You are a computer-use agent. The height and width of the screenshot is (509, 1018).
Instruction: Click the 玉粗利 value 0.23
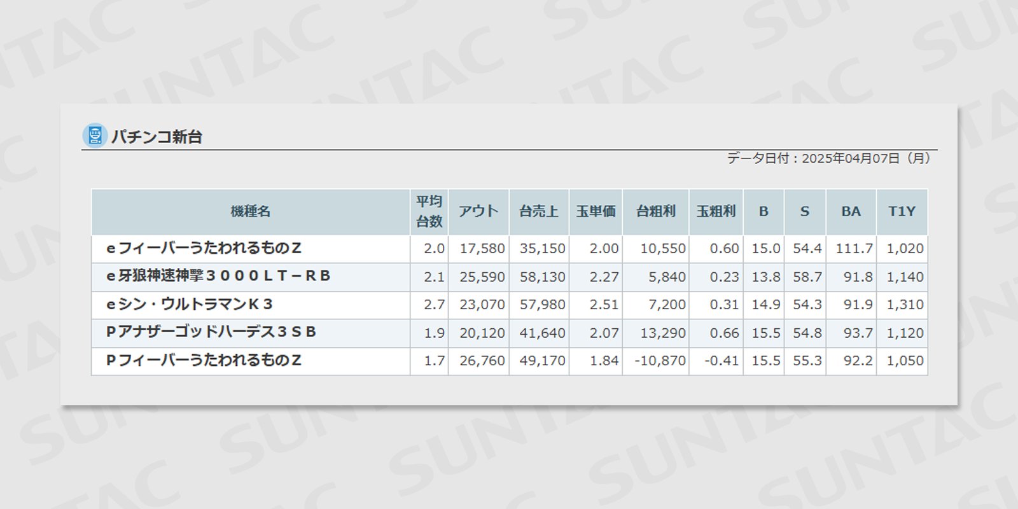[725, 277]
